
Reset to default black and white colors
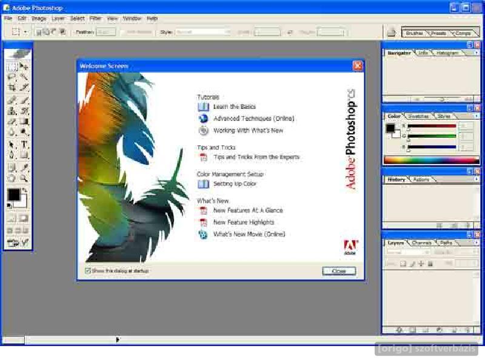pos(9,206)
